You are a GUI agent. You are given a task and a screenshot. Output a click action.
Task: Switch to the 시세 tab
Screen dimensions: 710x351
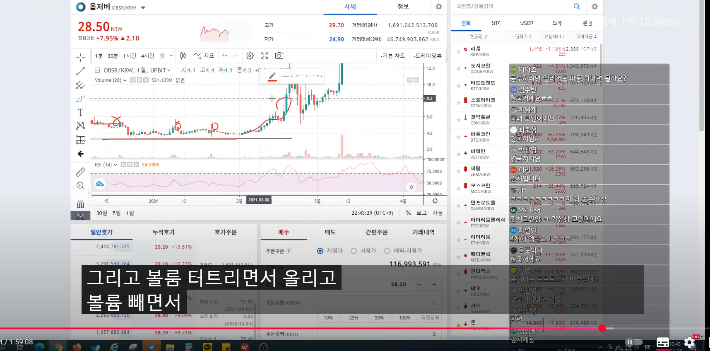pos(350,7)
